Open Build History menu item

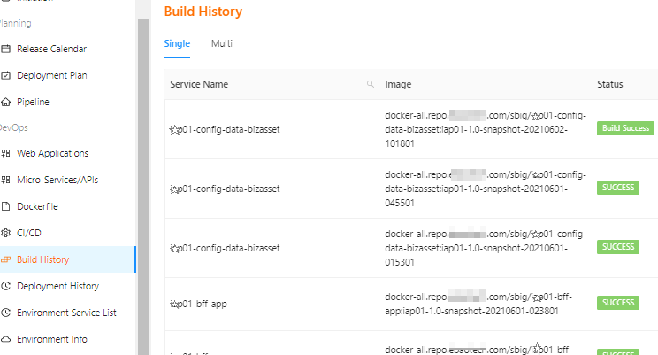coord(42,259)
